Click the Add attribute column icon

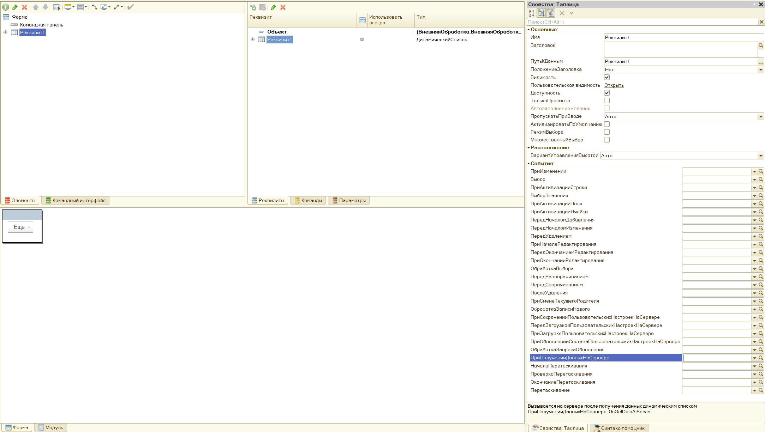[262, 7]
